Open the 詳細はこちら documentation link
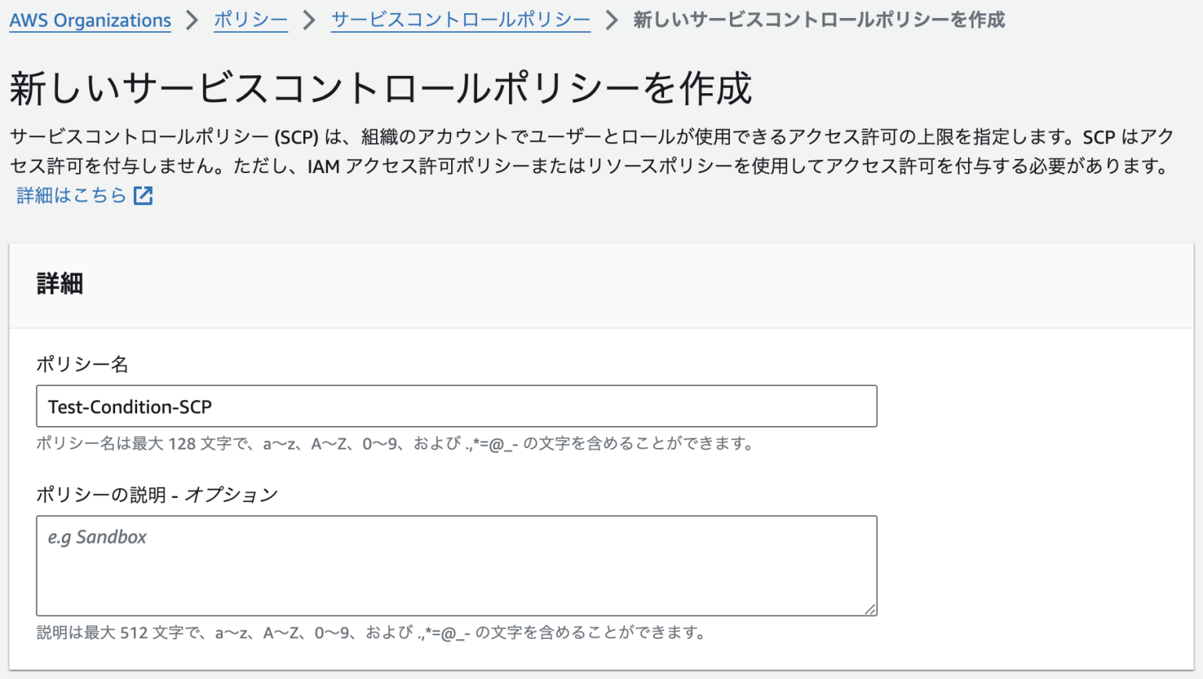Screen dimensions: 1203x679 click(x=70, y=195)
